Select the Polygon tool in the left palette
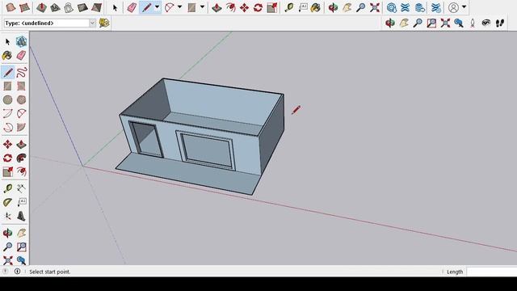517x291 pixels. click(x=21, y=99)
